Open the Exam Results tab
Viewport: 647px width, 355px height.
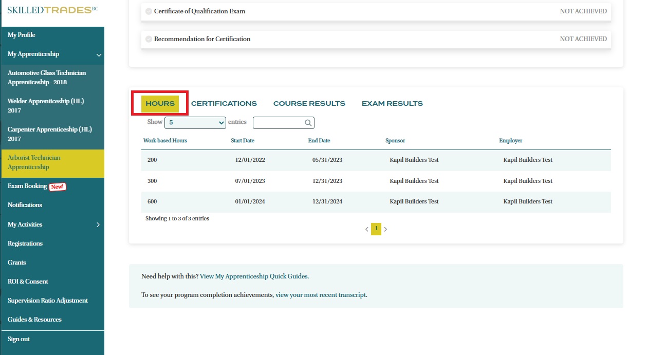point(392,104)
